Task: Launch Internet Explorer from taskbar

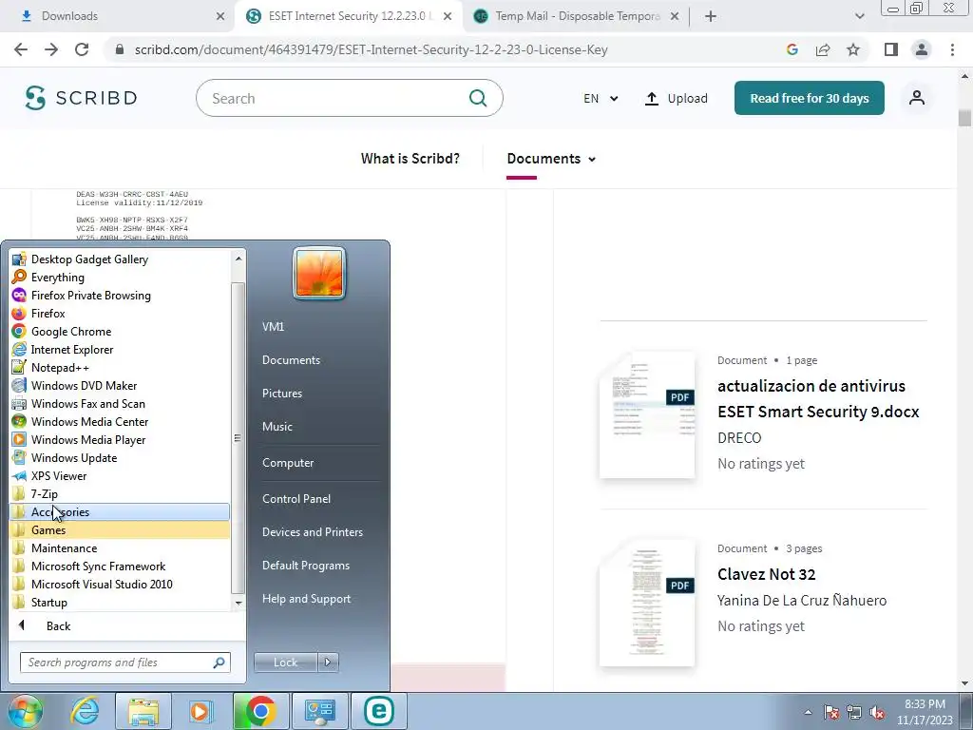Action: tap(85, 711)
